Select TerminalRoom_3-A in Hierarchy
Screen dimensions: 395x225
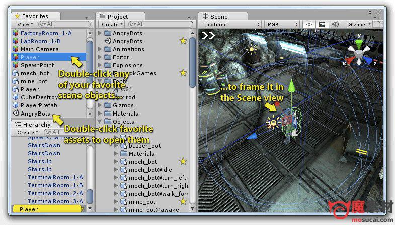pos(55,201)
